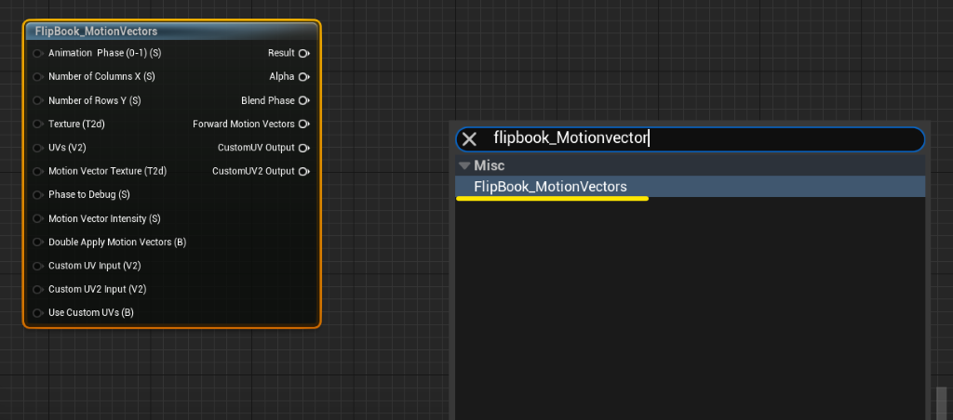Clear the search with the X icon
The height and width of the screenshot is (420, 953).
pos(469,139)
